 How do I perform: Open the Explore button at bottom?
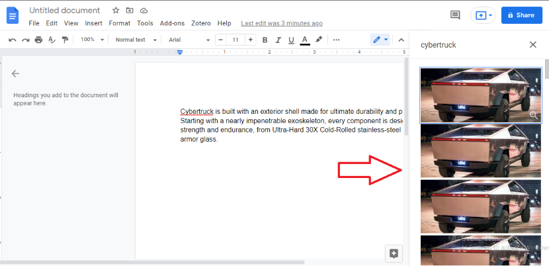tap(394, 253)
